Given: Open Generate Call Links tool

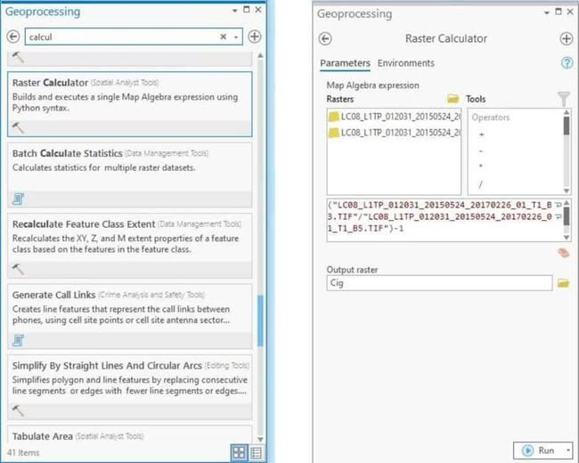Looking at the screenshot, I should click(130, 316).
